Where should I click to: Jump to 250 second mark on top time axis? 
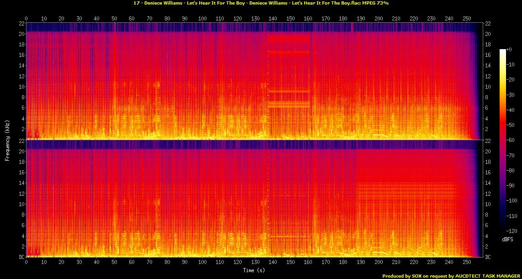pyautogui.click(x=466, y=19)
